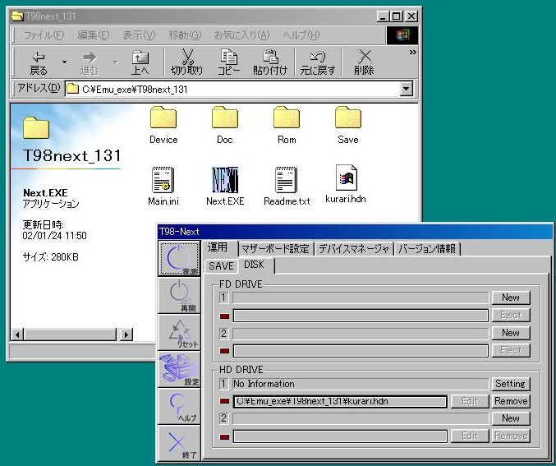Click the Windows logo throbber icon

point(402,35)
